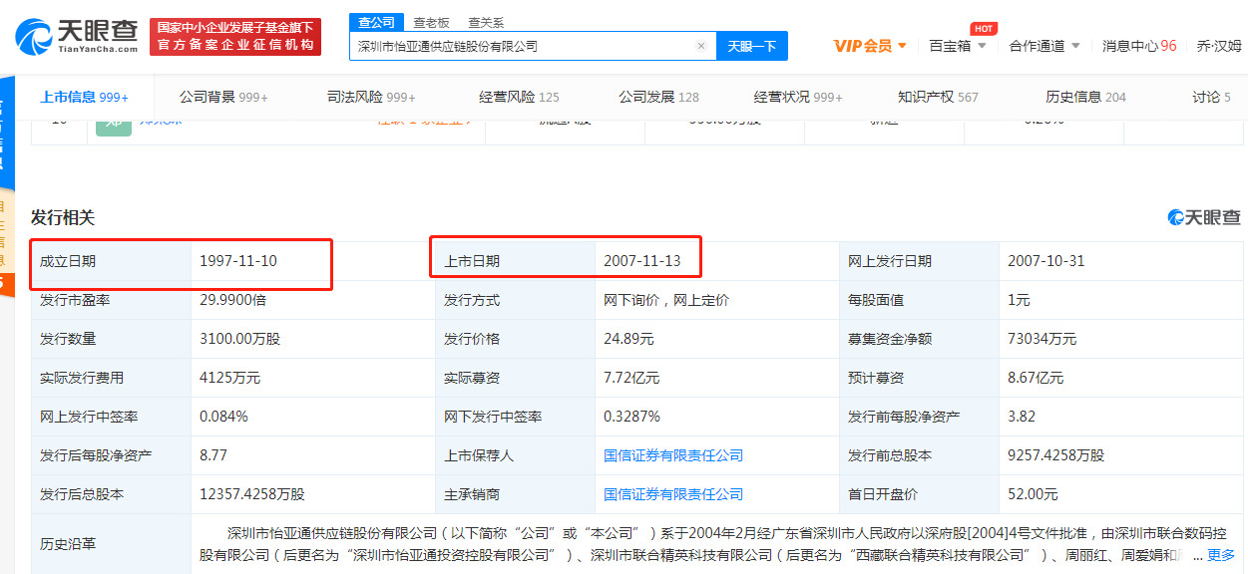Click the 首日开盘价 value 52.00元

(x=1033, y=494)
